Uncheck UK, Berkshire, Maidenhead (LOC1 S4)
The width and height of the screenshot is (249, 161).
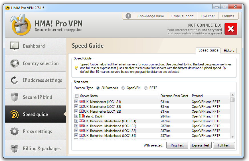click(x=76, y=135)
